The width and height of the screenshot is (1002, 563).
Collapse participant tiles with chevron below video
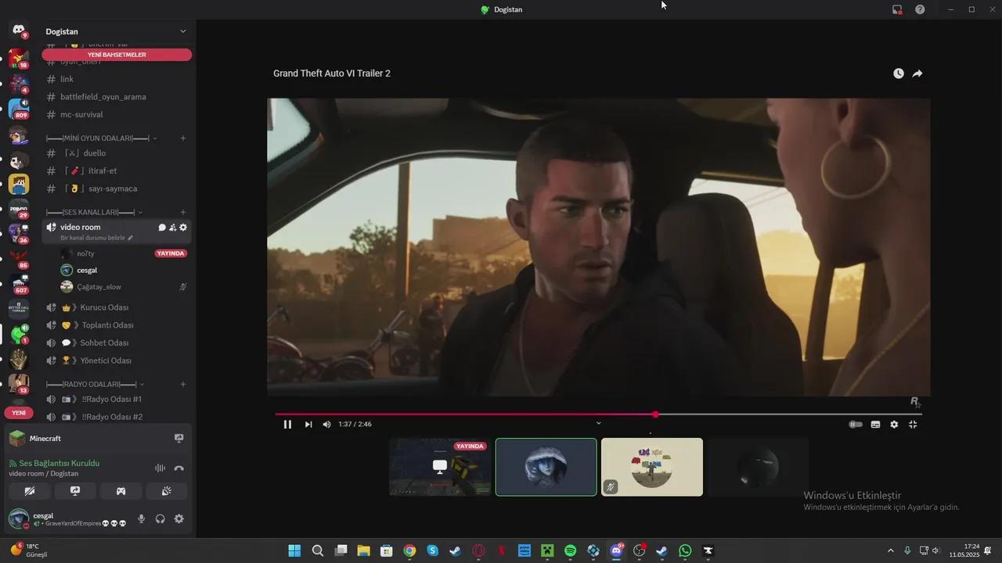tap(599, 423)
